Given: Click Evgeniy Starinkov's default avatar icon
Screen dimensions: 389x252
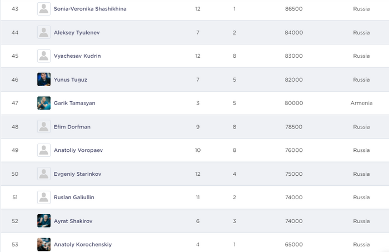Looking at the screenshot, I should pos(44,174).
